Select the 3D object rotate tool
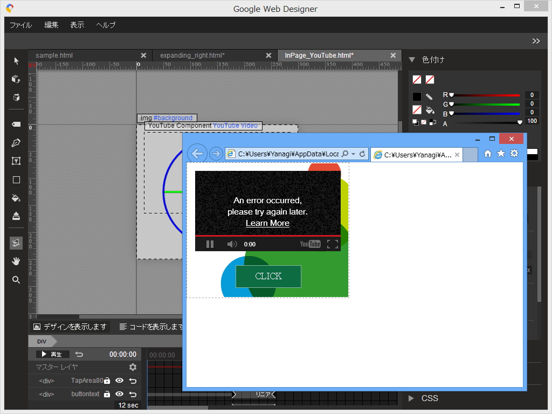Image resolution: width=552 pixels, height=414 pixels. coord(16,79)
